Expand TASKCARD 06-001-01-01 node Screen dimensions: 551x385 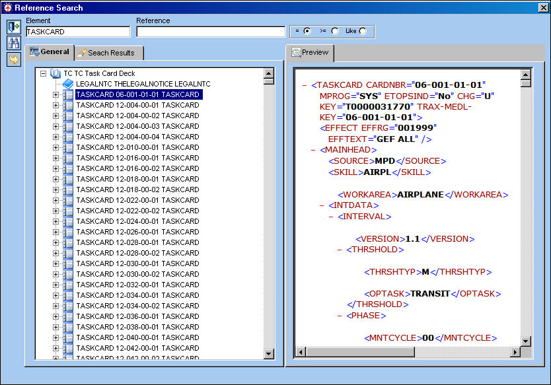(x=55, y=94)
